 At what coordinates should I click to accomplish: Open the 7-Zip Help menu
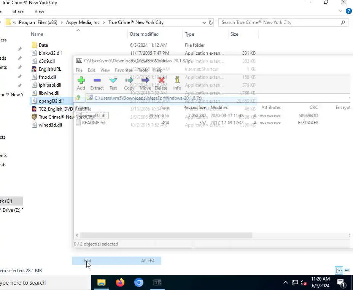(x=157, y=70)
